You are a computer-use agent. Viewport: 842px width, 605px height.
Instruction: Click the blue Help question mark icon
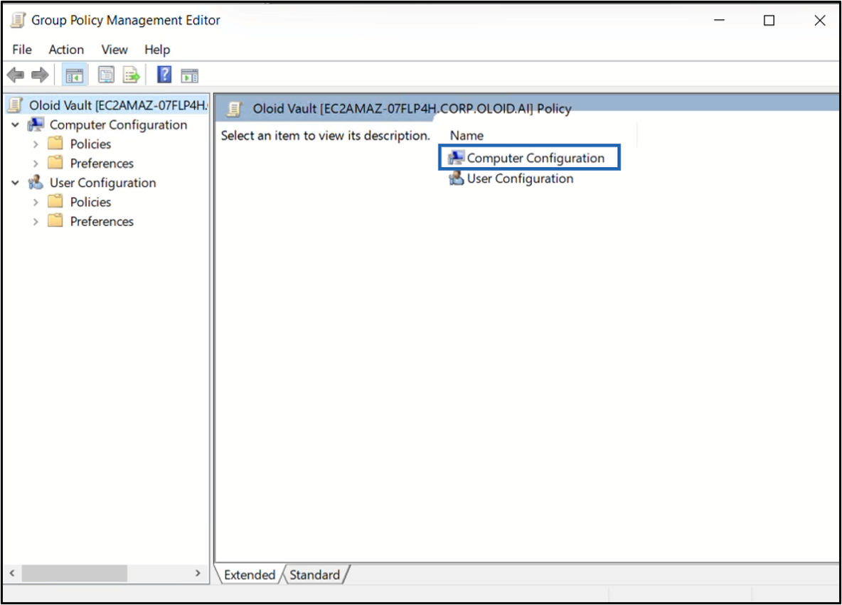tap(164, 74)
